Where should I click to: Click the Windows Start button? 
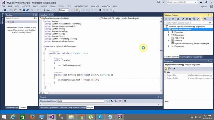pyautogui.click(x=4, y=117)
